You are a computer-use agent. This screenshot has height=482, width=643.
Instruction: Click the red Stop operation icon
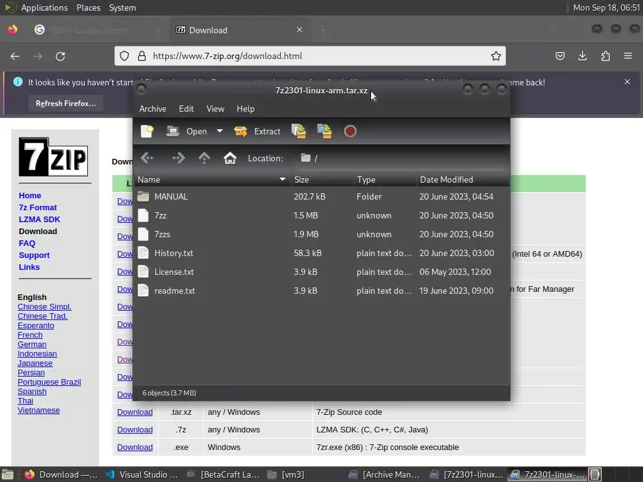(x=350, y=131)
